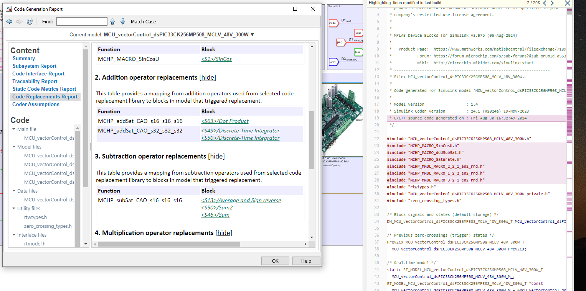Viewport: 586px width, 291px height.
Task: Open the Static Code Metrics Report
Action: pyautogui.click(x=44, y=89)
